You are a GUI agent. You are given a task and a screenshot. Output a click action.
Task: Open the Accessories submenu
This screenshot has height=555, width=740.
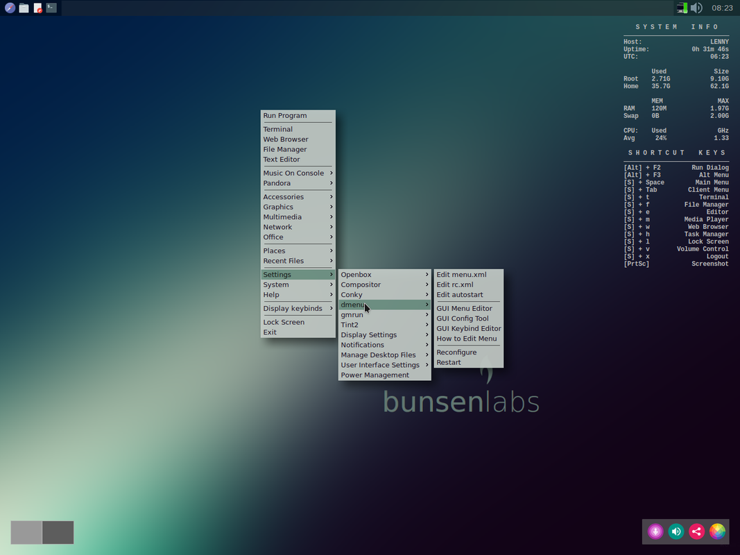[x=298, y=197]
